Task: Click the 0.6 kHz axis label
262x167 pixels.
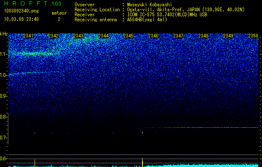Action: pyautogui.click(x=3, y=159)
